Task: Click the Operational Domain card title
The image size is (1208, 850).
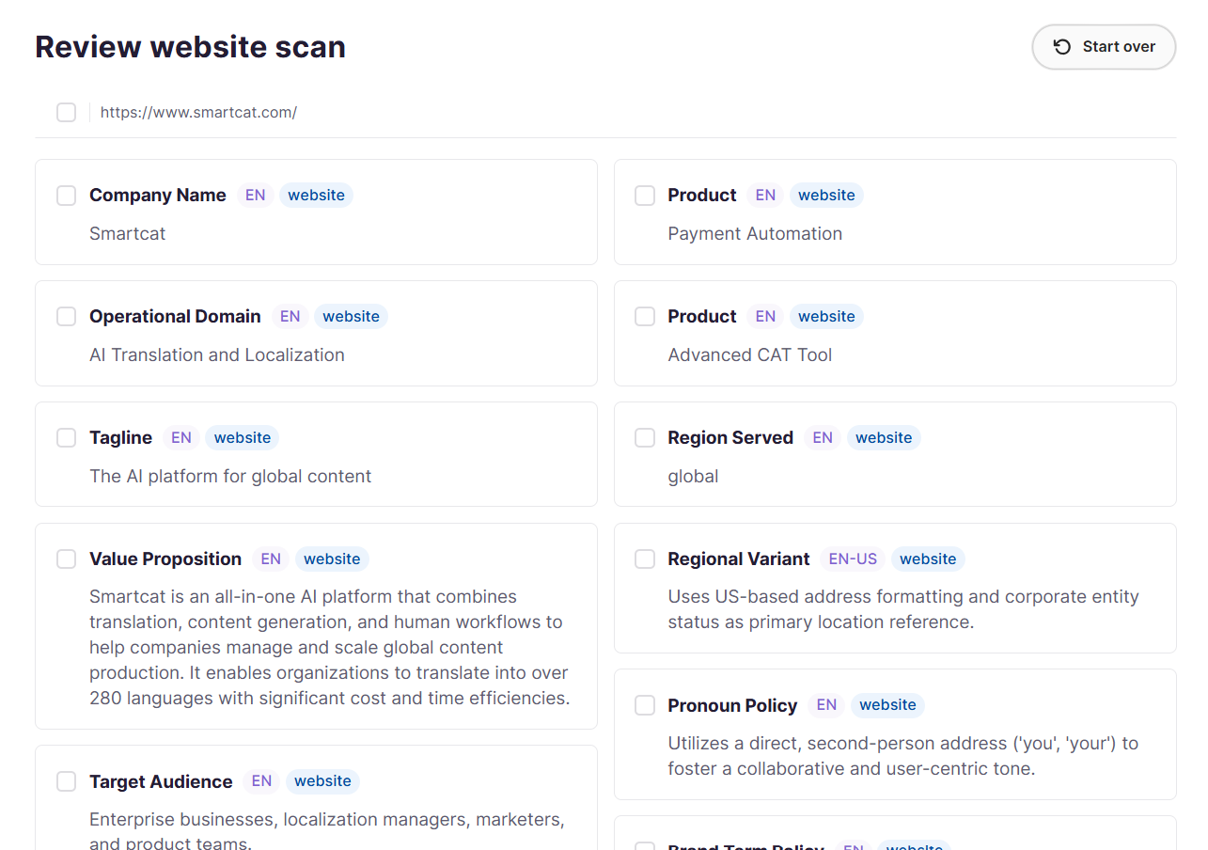Action: point(175,317)
